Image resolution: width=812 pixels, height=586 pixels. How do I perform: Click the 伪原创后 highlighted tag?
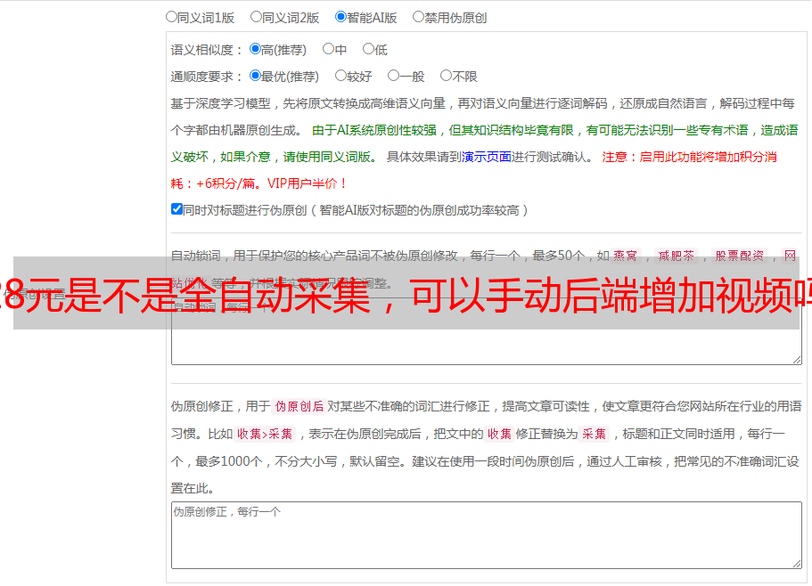click(299, 406)
